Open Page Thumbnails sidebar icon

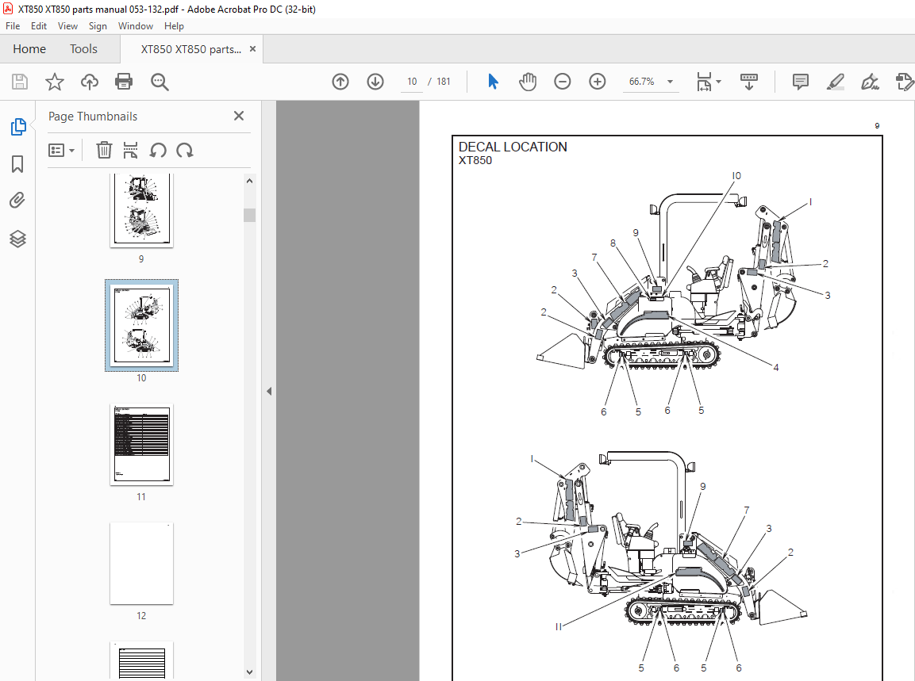point(18,127)
